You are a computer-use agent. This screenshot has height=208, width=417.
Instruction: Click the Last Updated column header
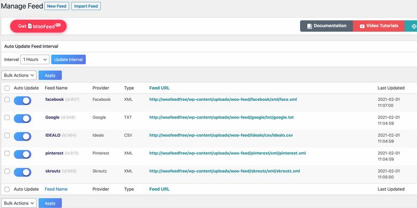[x=391, y=88]
